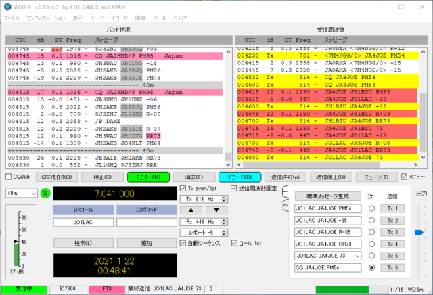Click the 送信停止(H) halt Tx button
This screenshot has height=295, width=433.
tap(331, 177)
